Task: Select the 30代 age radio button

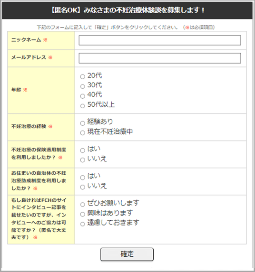Action: (83, 86)
